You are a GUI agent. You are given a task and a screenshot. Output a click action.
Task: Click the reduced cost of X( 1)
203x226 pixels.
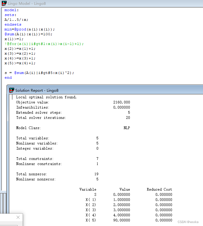[x=164, y=200]
